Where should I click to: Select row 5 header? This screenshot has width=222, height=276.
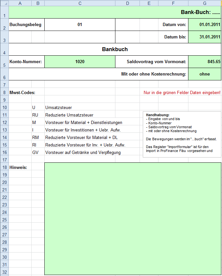click(4, 62)
